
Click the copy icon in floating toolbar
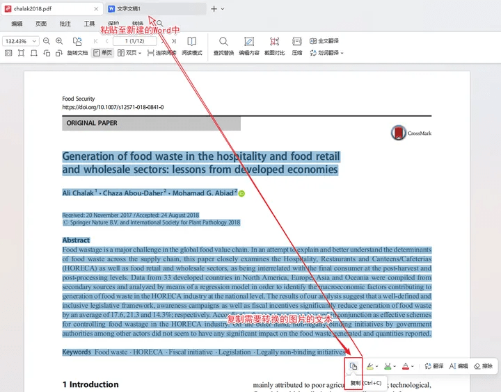pyautogui.click(x=353, y=366)
